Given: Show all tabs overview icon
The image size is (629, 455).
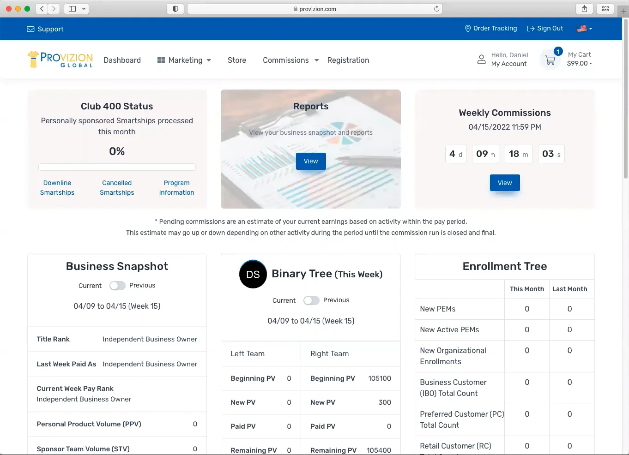Looking at the screenshot, I should click(605, 9).
